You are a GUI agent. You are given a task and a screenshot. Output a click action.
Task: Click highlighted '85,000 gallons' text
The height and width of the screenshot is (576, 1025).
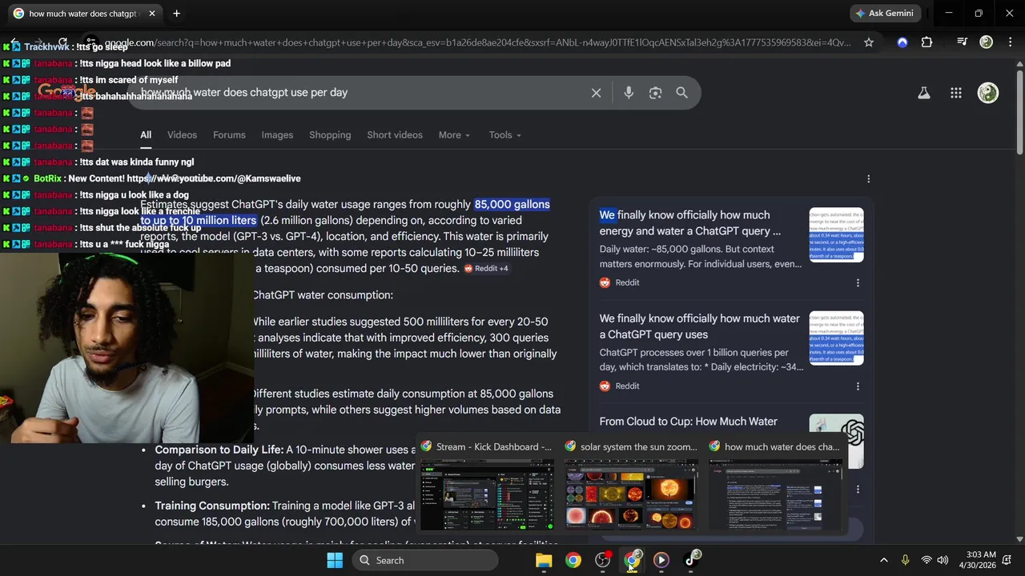(512, 205)
